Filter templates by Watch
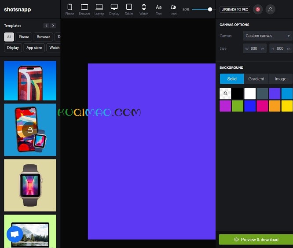Viewport: 293px width, 248px height. (54, 48)
